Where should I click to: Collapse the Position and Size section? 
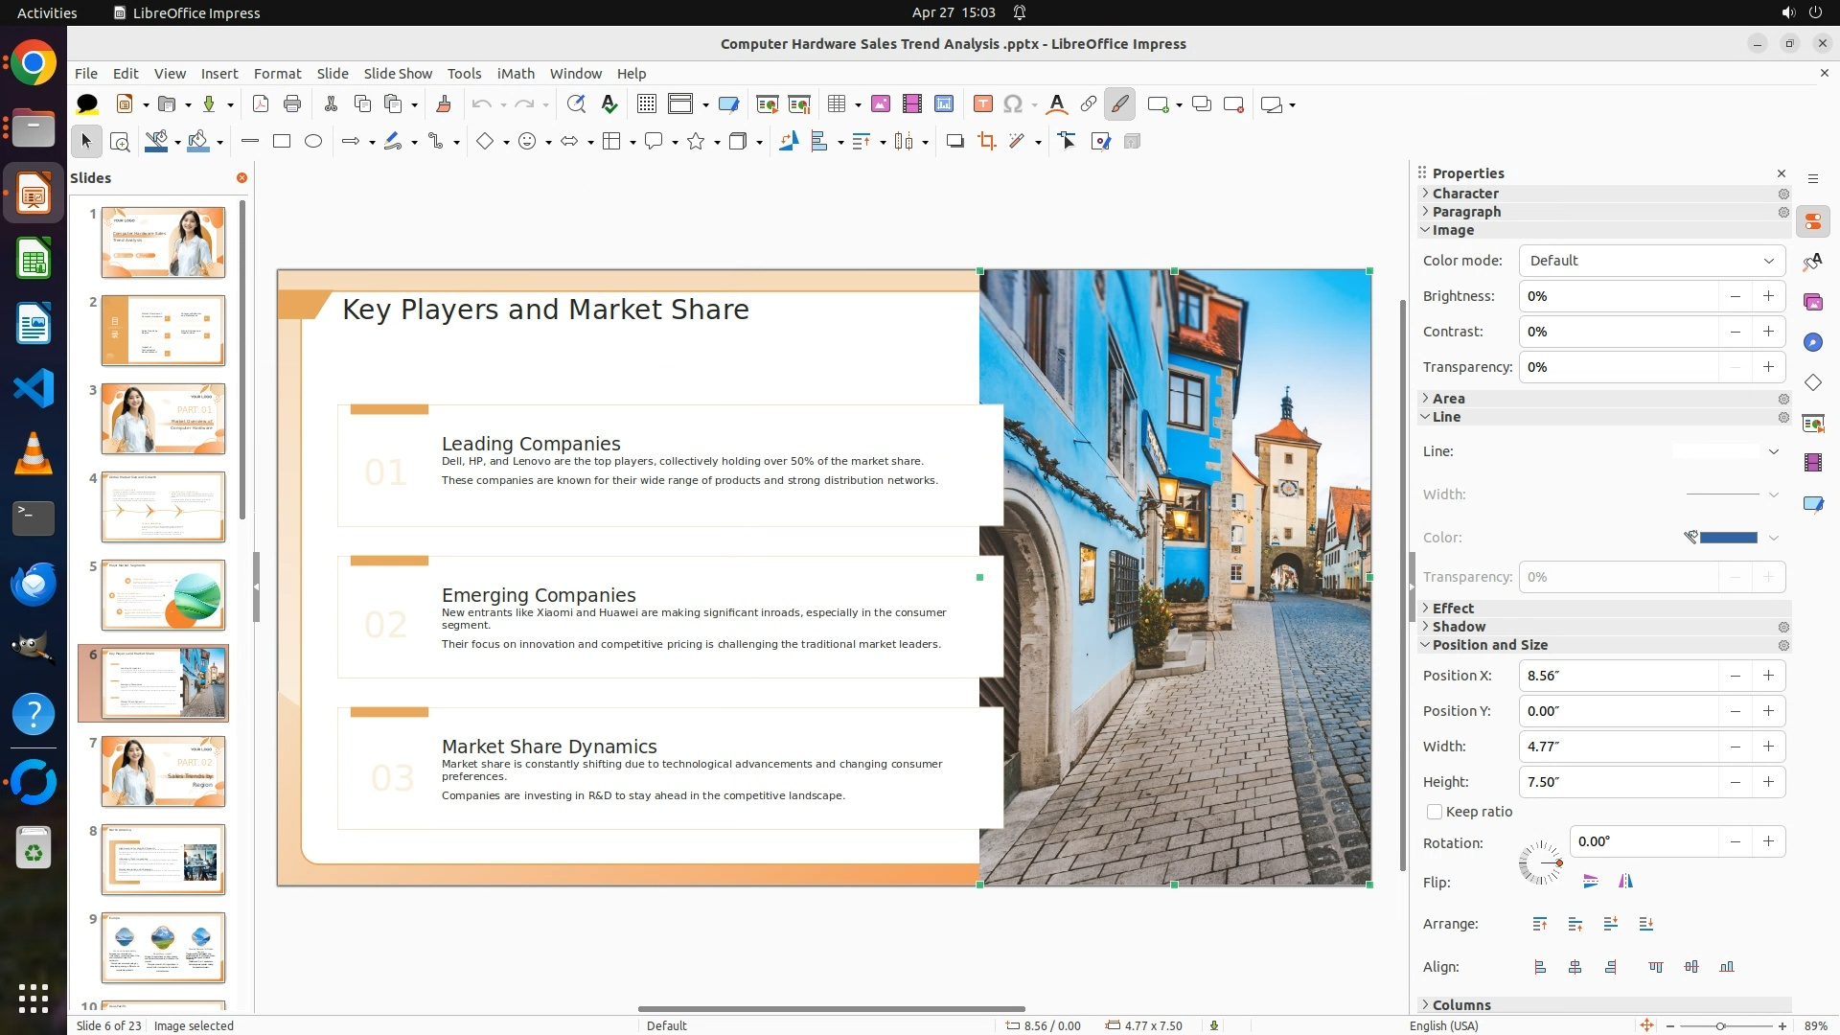pyautogui.click(x=1489, y=645)
